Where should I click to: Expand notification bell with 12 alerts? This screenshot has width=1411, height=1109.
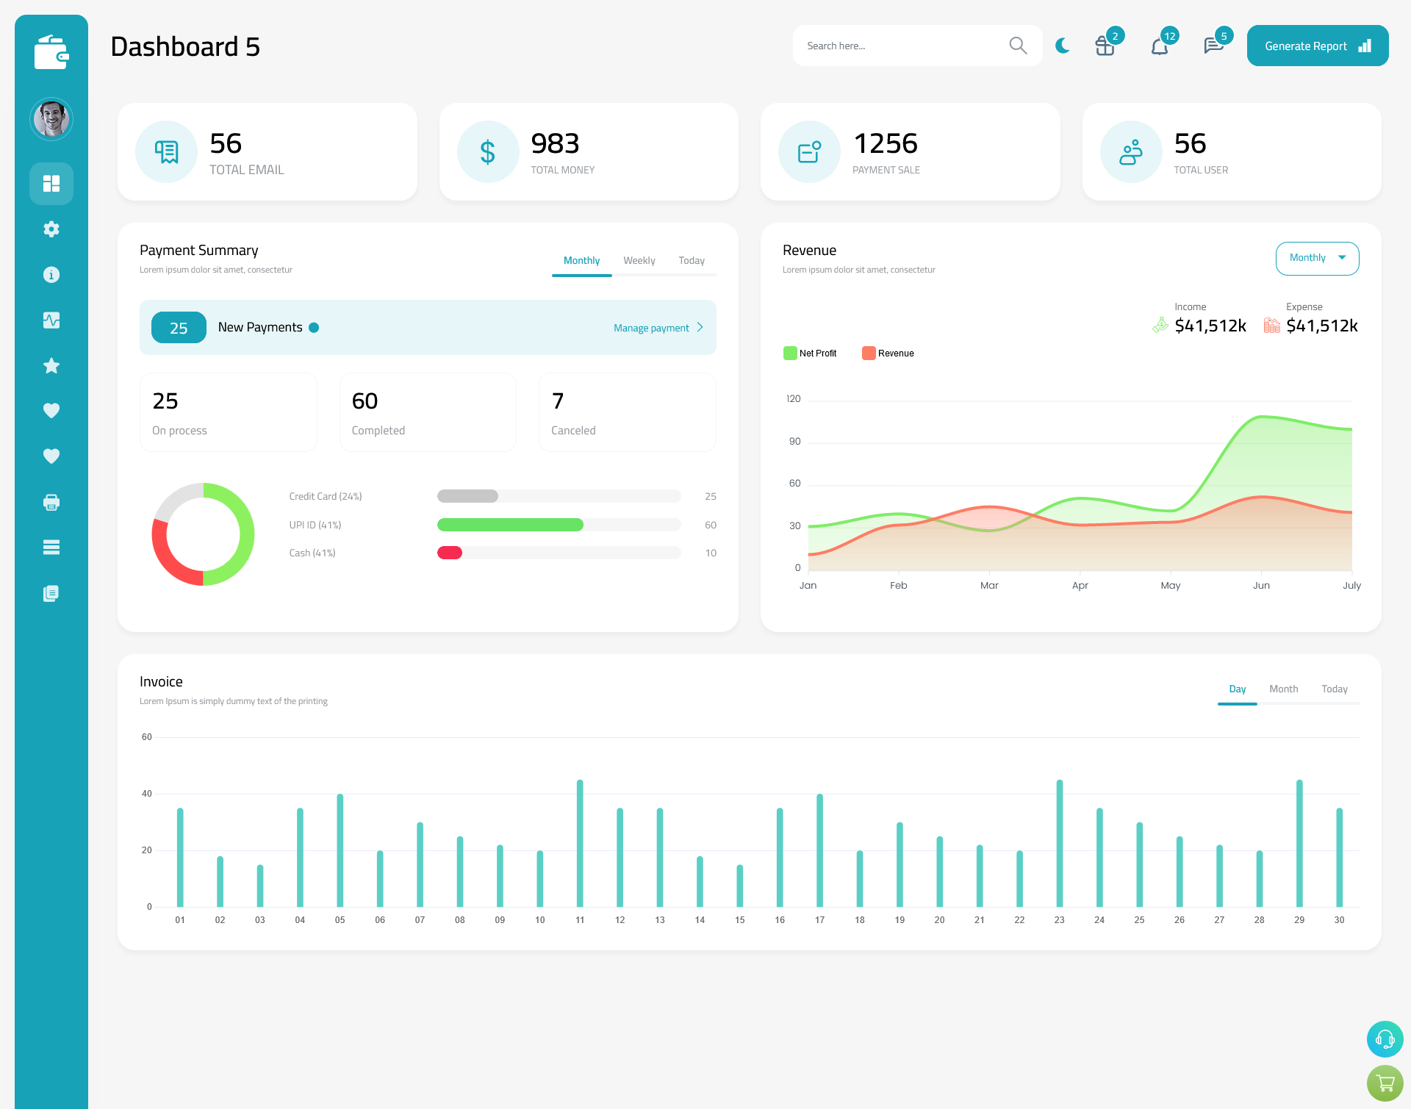pyautogui.click(x=1159, y=46)
